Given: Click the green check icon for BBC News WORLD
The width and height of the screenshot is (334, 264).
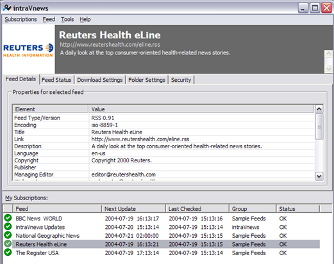Looking at the screenshot, I should [8, 218].
